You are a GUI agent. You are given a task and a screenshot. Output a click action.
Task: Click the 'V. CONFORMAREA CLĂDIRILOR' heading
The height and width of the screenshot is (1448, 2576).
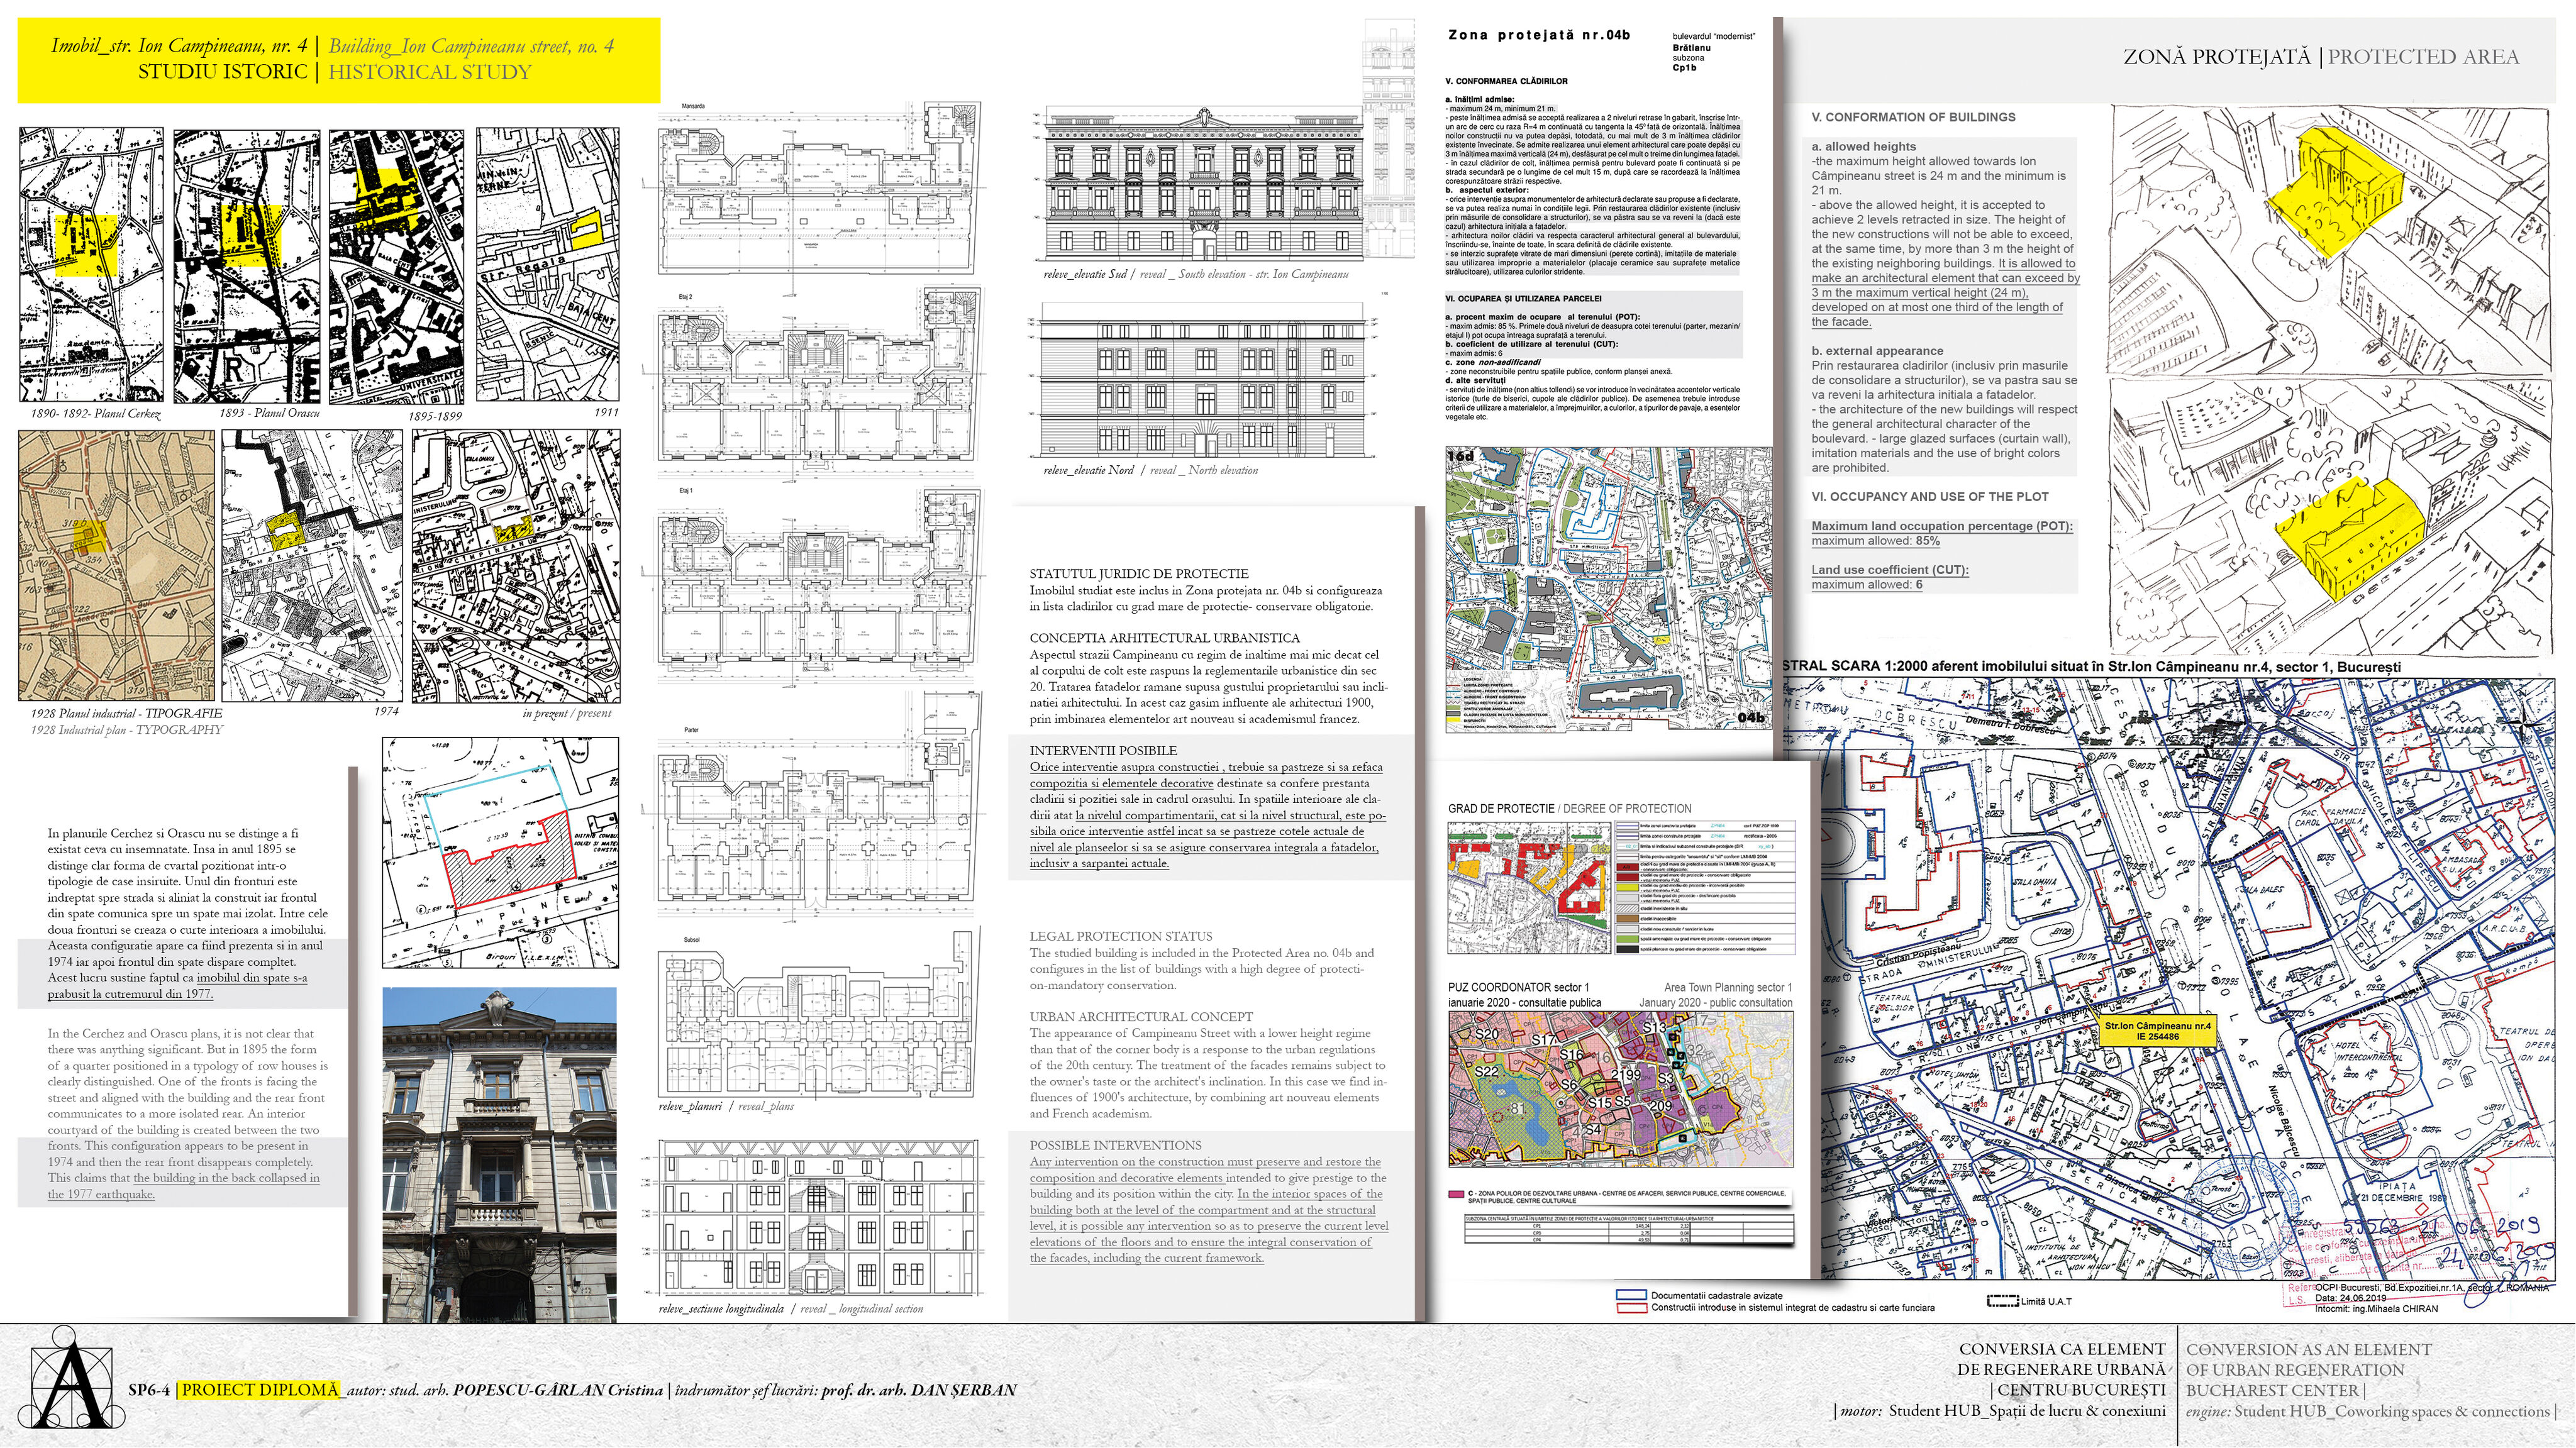click(x=1506, y=81)
